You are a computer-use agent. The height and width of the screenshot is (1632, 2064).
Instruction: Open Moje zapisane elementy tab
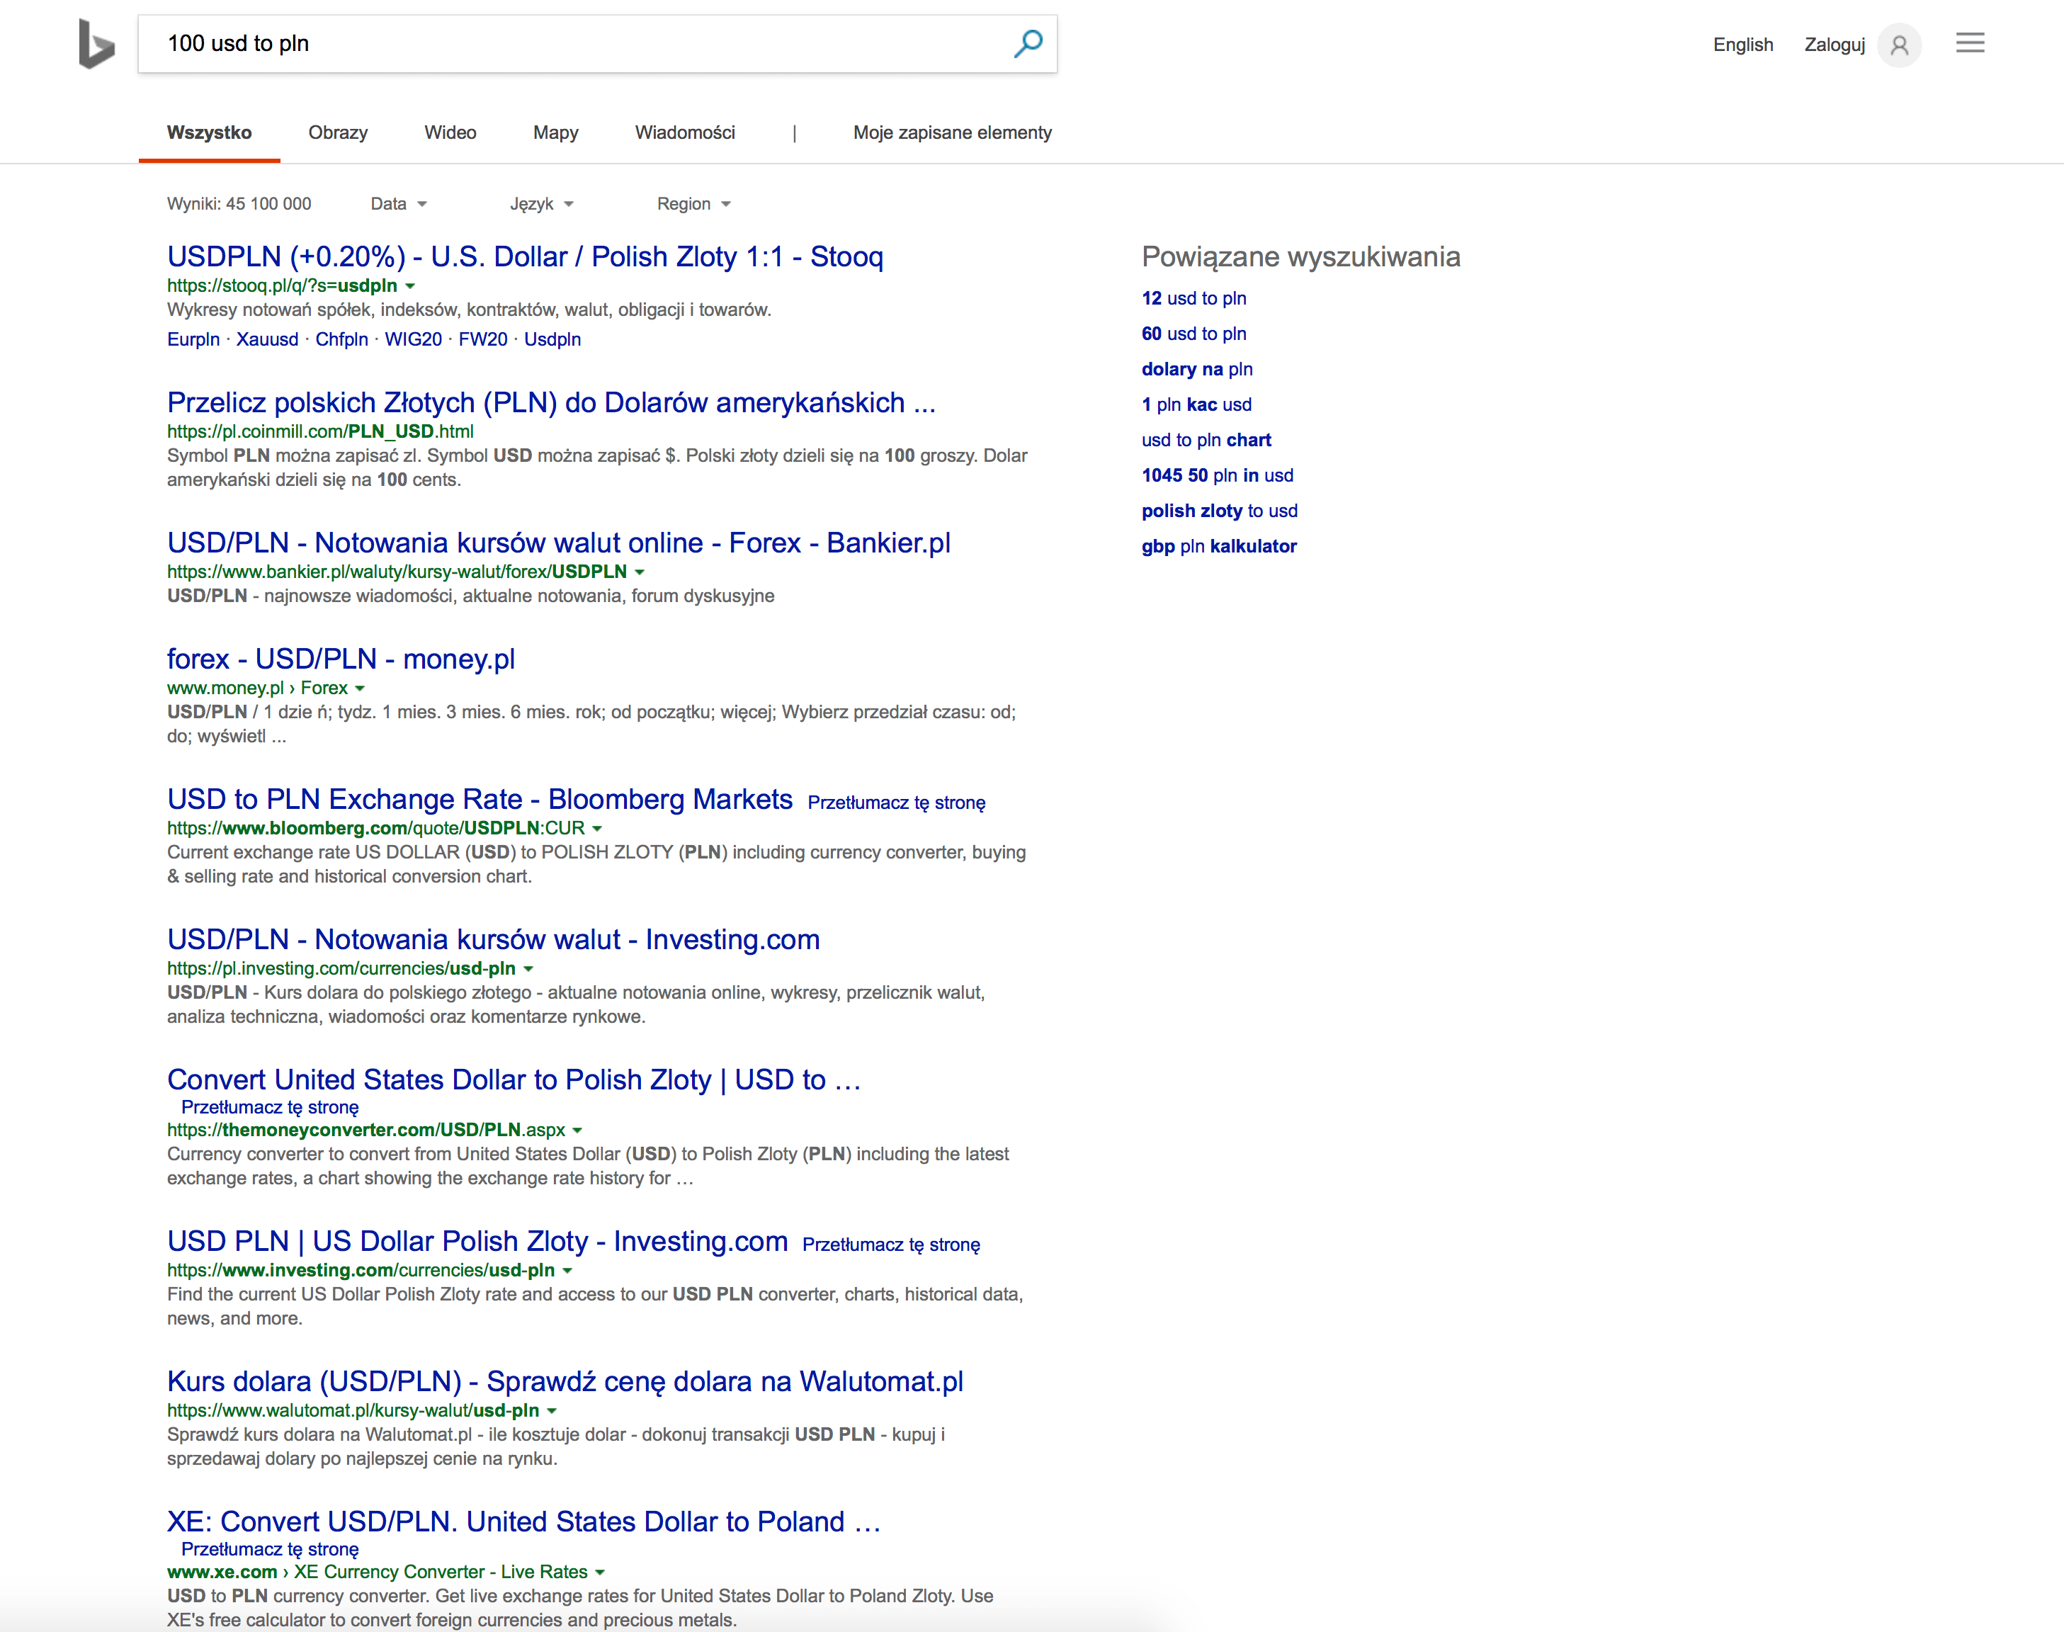[x=952, y=133]
